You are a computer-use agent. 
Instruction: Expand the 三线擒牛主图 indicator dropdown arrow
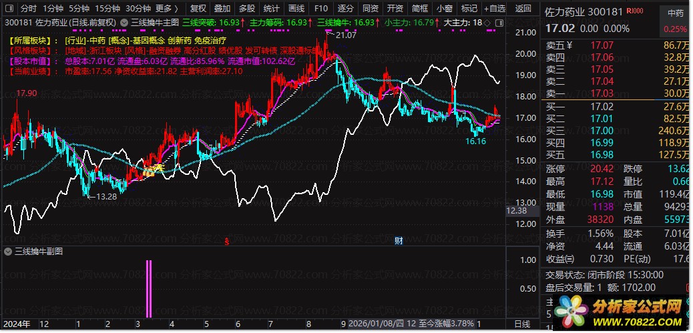[124, 23]
